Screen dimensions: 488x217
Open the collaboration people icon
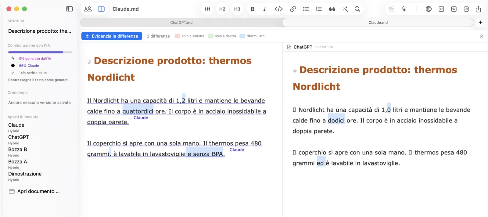coord(88,9)
